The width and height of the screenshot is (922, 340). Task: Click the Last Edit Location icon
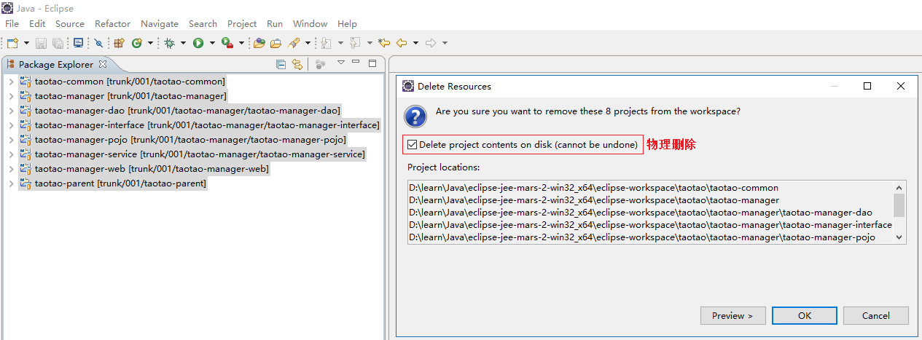(383, 43)
